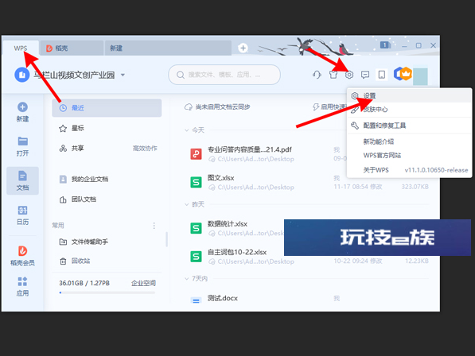
Task: Open 稻壳会员 in the sidebar
Action: [22, 256]
